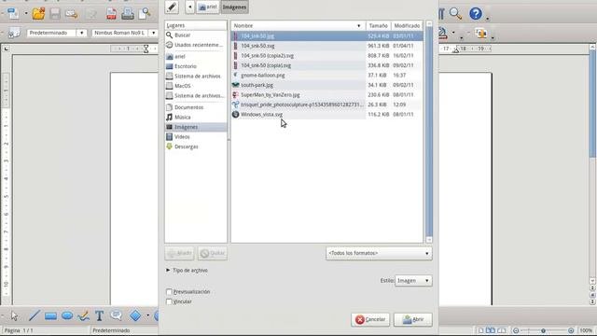
Task: Sort files by the Tamaño column header
Action: (x=378, y=25)
